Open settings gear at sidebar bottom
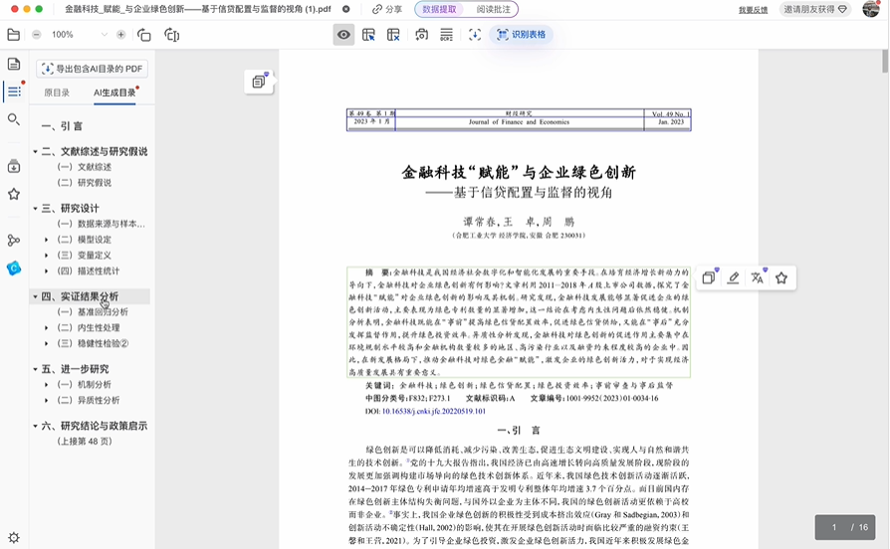The height and width of the screenshot is (549, 890). [x=14, y=537]
